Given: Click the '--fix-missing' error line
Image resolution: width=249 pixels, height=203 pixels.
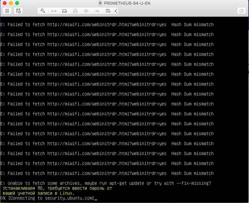Looking at the screenshot, I should tap(106, 183).
